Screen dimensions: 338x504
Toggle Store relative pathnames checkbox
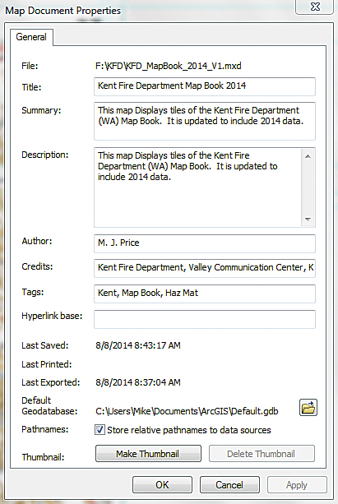click(x=100, y=430)
